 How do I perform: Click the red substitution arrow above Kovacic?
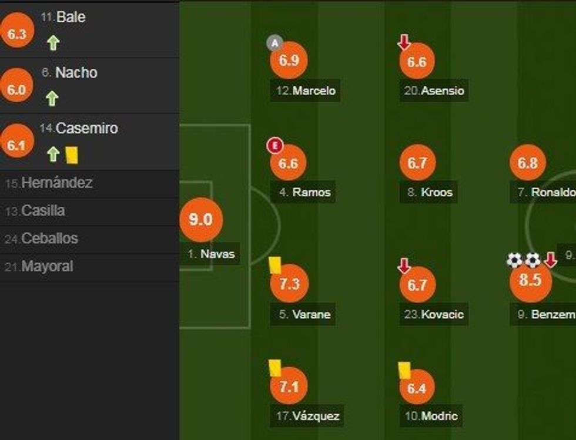click(404, 266)
